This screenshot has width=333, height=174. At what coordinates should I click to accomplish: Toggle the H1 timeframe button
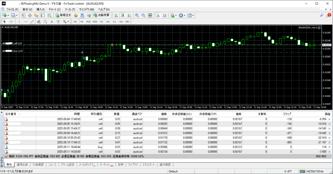click(101, 21)
